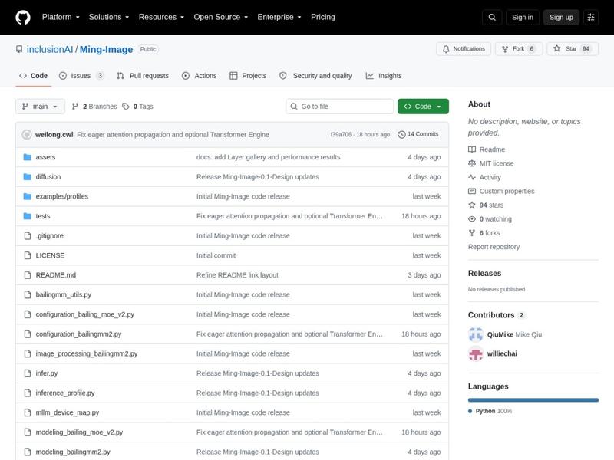614x460 pixels.
Task: Expand the Solutions menu
Action: [109, 17]
